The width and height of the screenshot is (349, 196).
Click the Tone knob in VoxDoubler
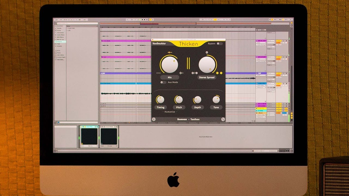(x=216, y=99)
